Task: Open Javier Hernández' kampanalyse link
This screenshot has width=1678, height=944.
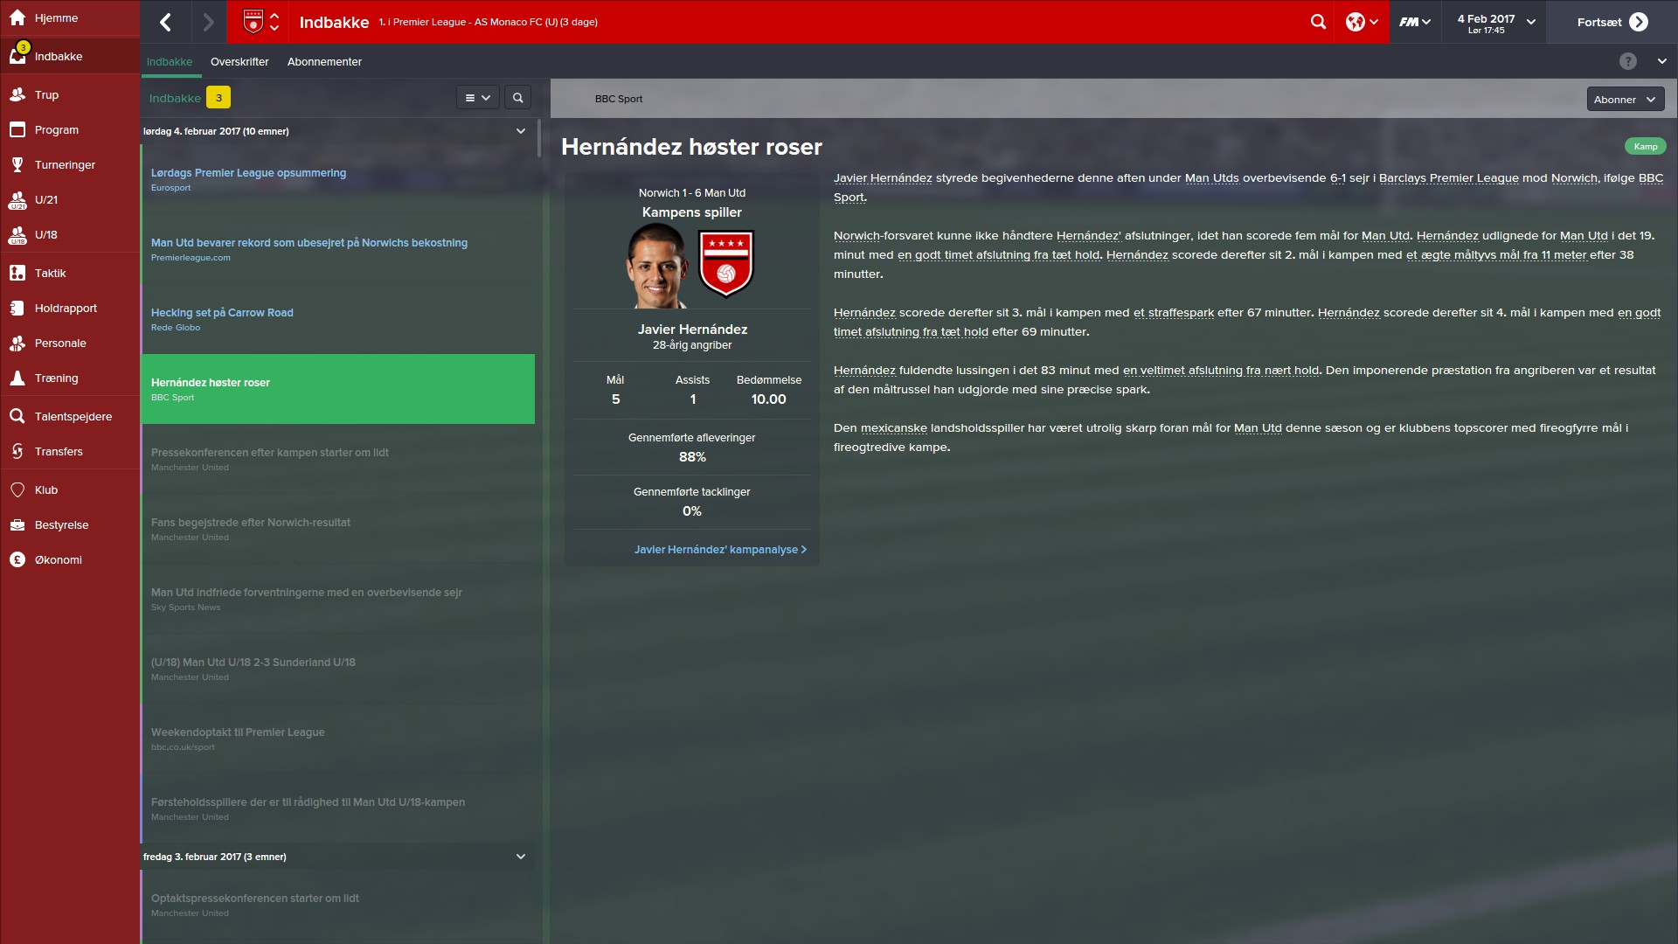Action: point(720,549)
